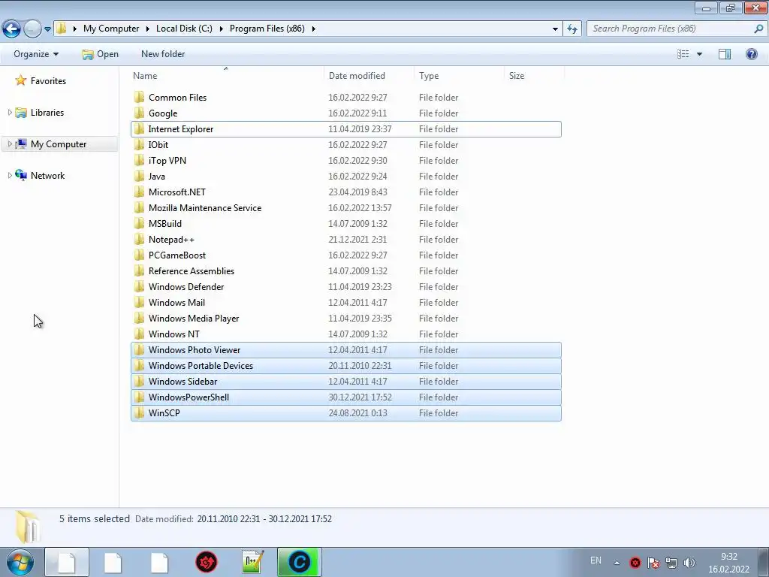Image resolution: width=769 pixels, height=577 pixels.
Task: Select the Mozilla Maintenance Service folder
Action: pyautogui.click(x=345, y=207)
